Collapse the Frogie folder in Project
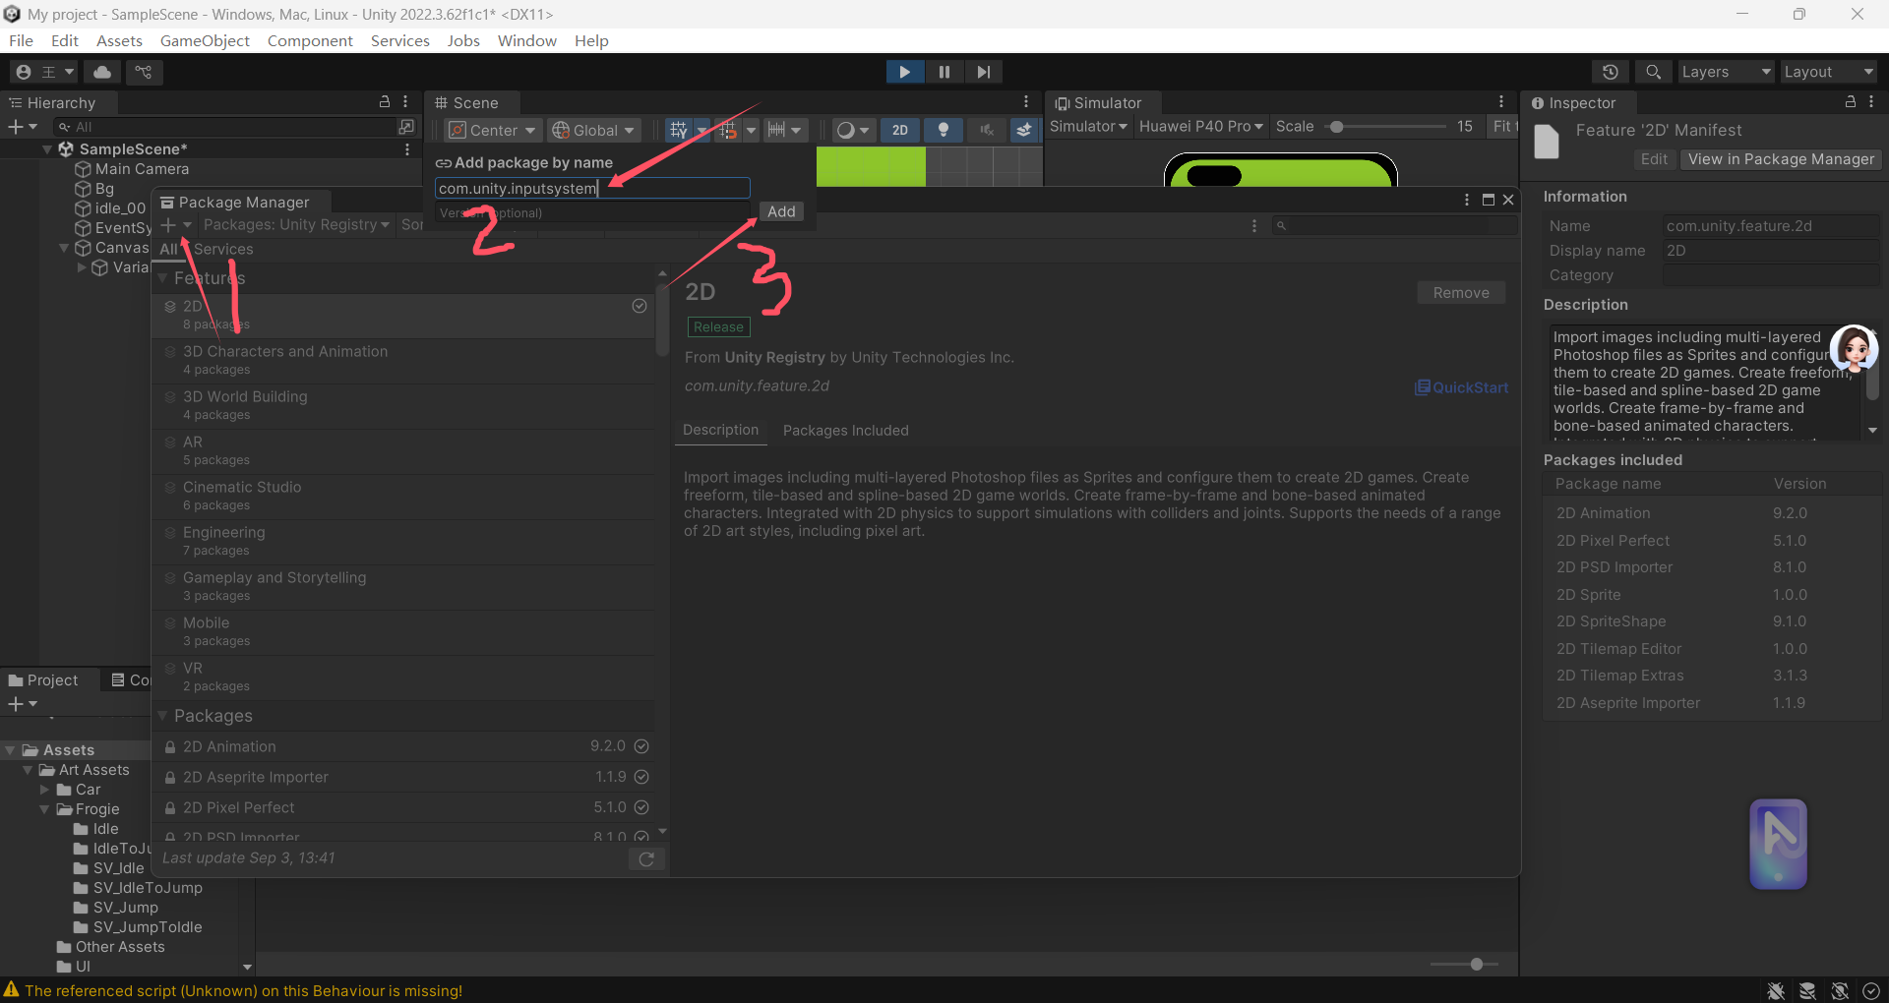The height and width of the screenshot is (1003, 1889). coord(44,809)
